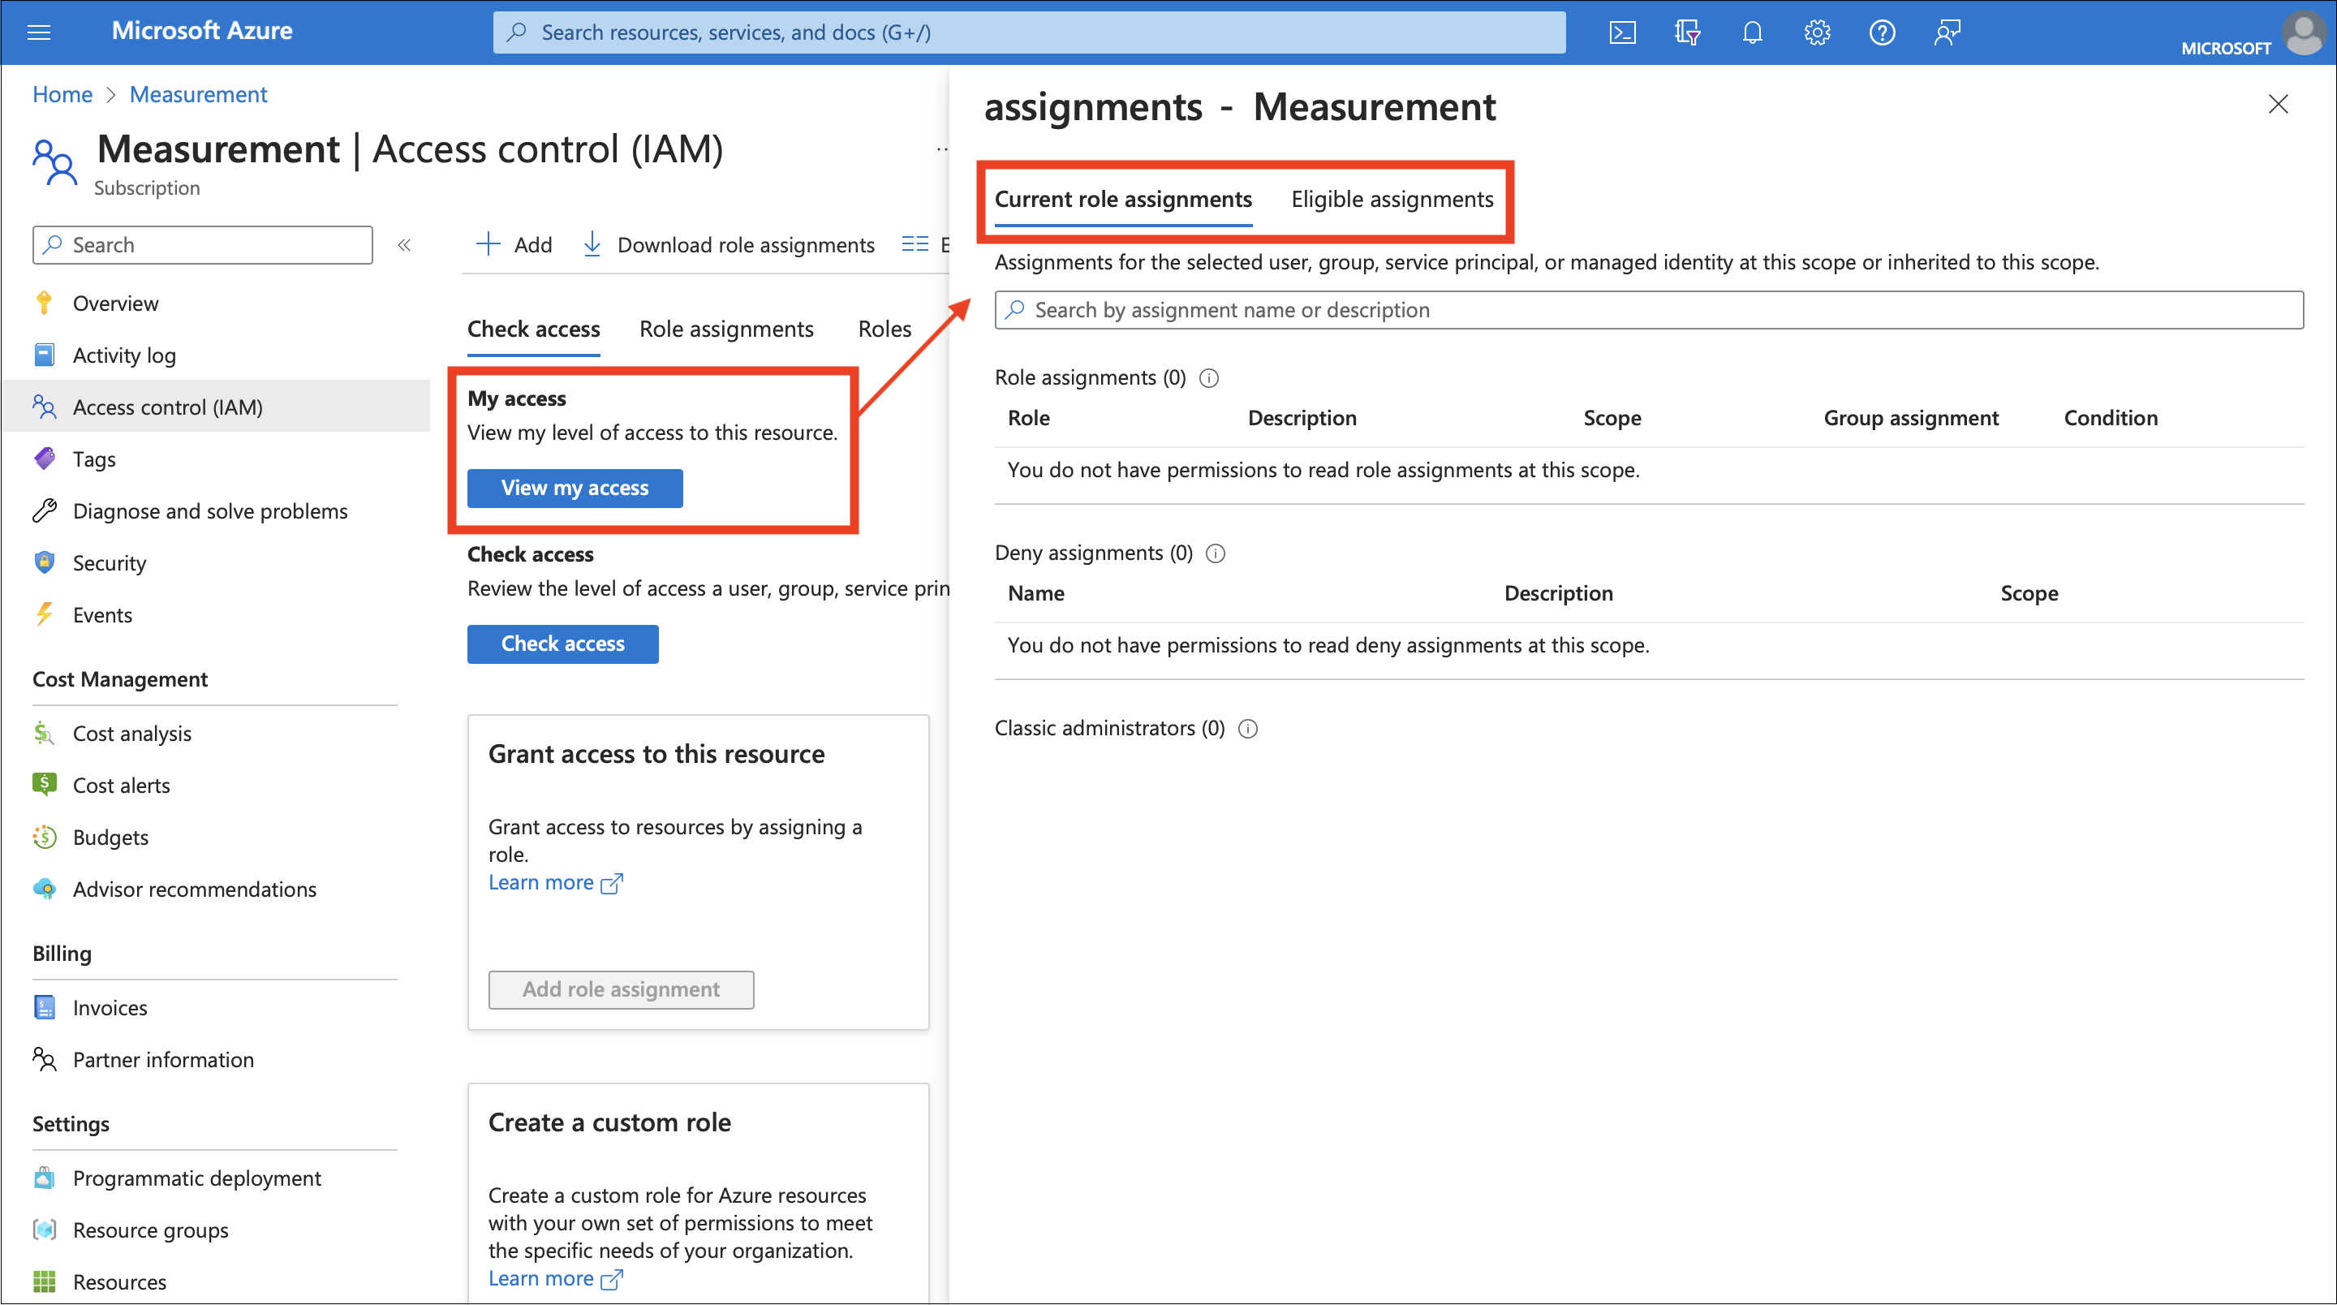Click the Events icon

click(45, 614)
